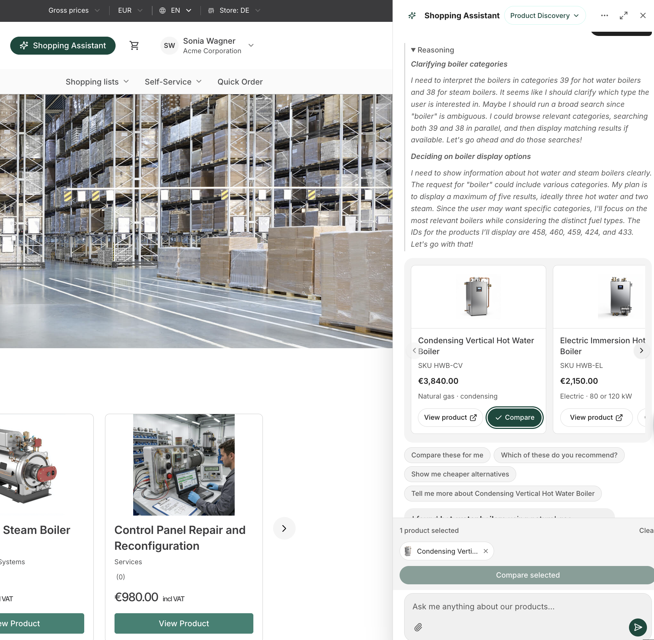The height and width of the screenshot is (640, 654).
Task: Click the SKU HWB-CV text
Action: (440, 366)
